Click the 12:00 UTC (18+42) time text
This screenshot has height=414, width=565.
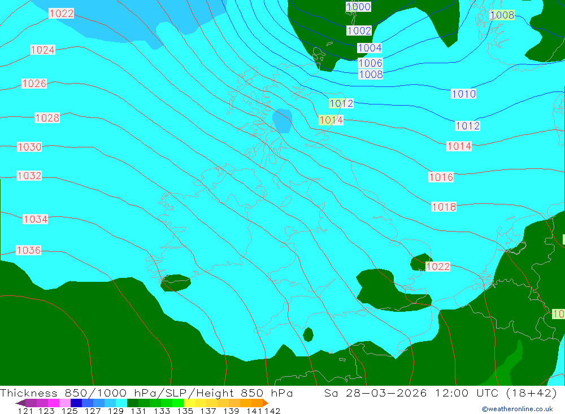click(496, 393)
